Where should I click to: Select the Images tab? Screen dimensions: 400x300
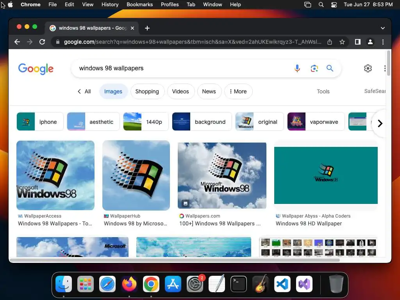click(113, 91)
